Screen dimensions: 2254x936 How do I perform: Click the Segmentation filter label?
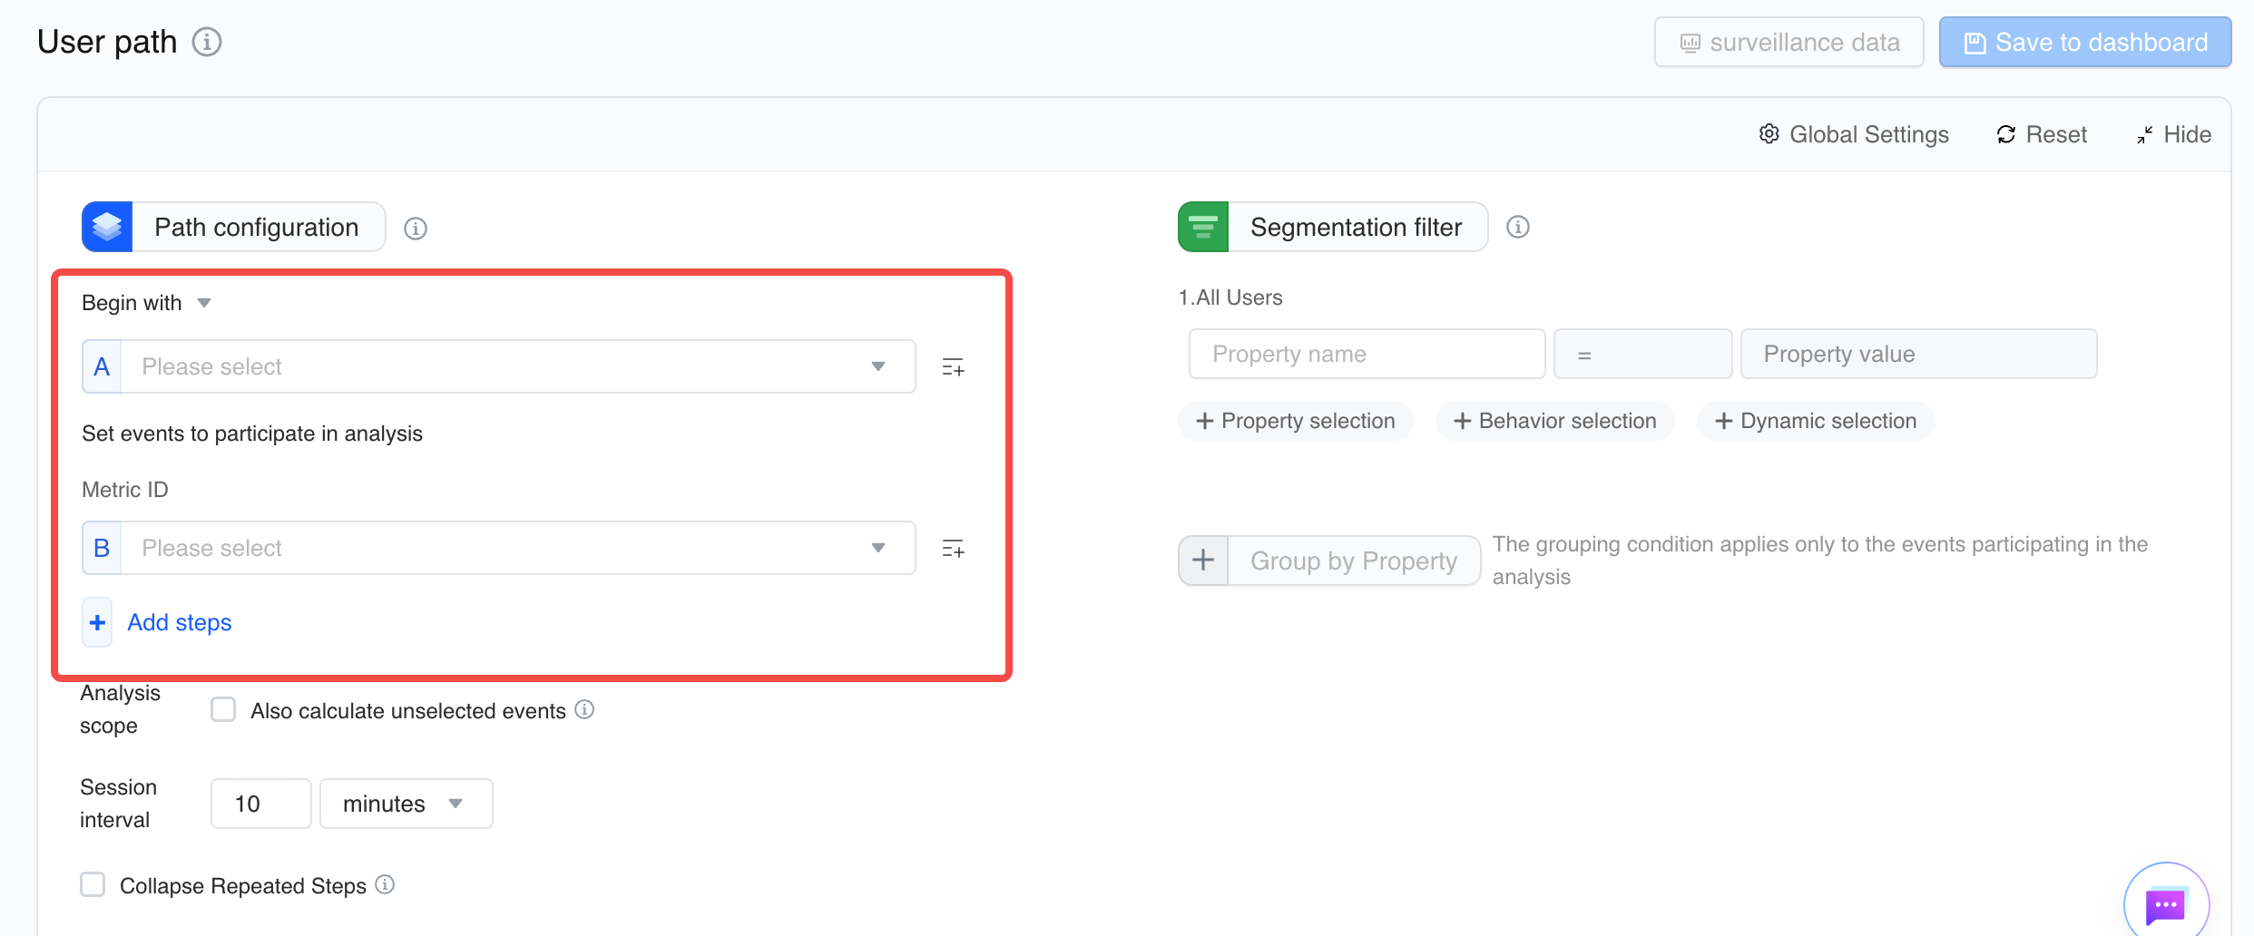click(1357, 227)
